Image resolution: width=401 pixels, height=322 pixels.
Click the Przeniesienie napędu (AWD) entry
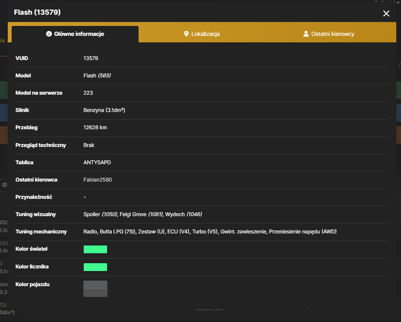(303, 232)
